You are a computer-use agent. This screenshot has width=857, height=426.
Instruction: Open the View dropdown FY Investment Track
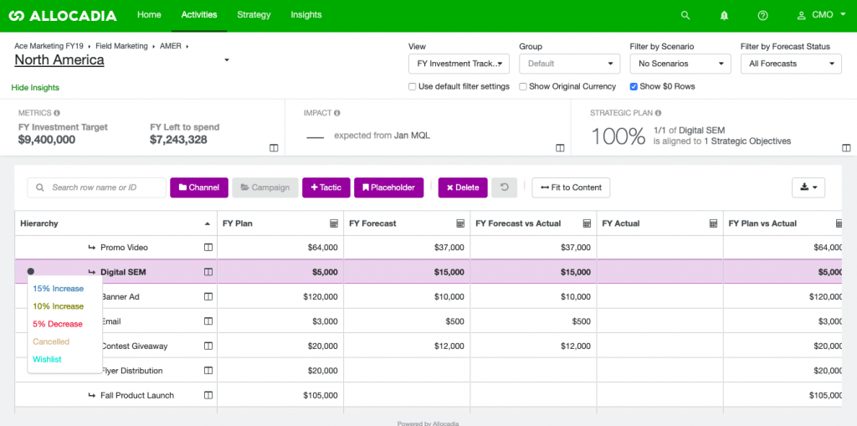click(459, 64)
